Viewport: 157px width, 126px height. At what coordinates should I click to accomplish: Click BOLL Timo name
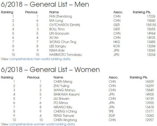click(57, 29)
